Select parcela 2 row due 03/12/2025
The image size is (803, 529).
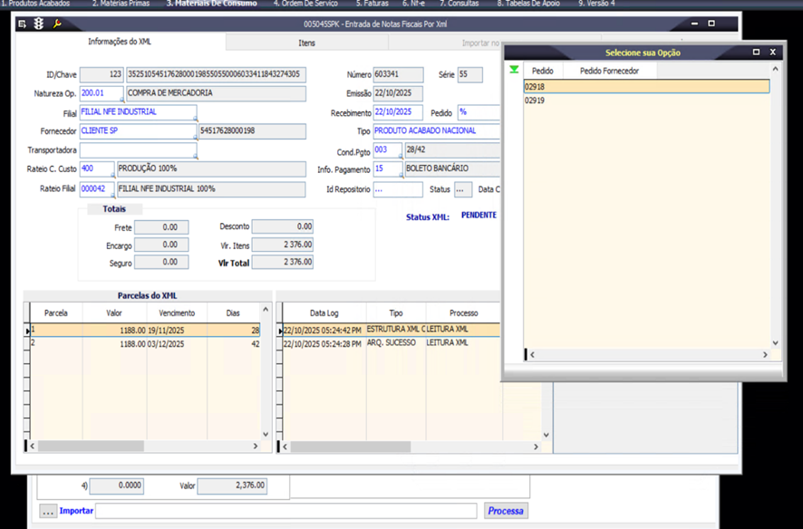point(145,344)
